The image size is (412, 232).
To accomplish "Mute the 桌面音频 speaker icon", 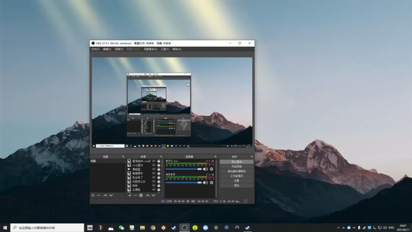I will 205,183.
